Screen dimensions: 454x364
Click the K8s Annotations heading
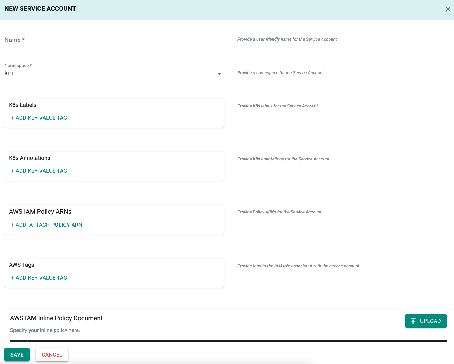pos(30,158)
